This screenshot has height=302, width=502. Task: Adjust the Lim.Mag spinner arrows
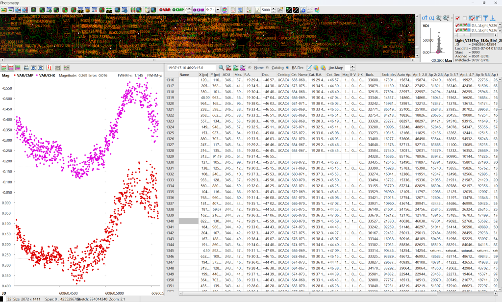352,68
